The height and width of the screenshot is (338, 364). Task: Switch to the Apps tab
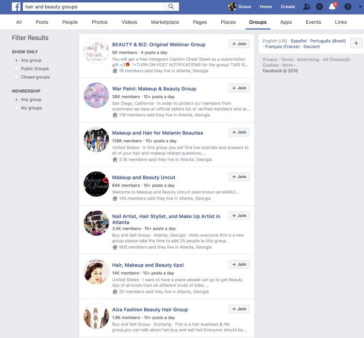tap(286, 22)
